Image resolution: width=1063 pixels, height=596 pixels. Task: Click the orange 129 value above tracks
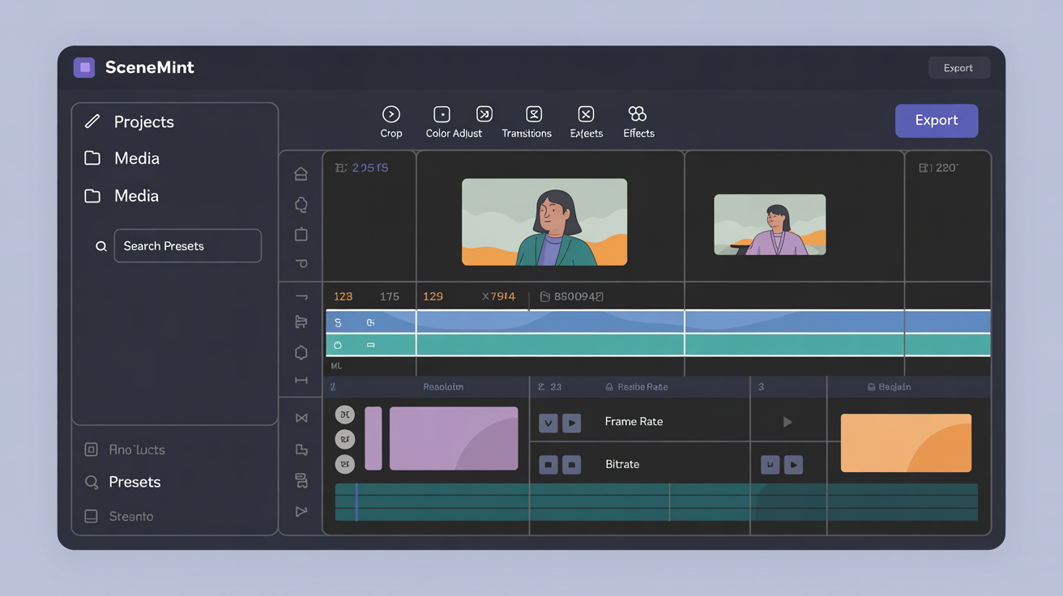(x=433, y=296)
